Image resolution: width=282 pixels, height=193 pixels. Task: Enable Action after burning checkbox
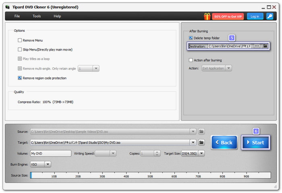(191, 60)
